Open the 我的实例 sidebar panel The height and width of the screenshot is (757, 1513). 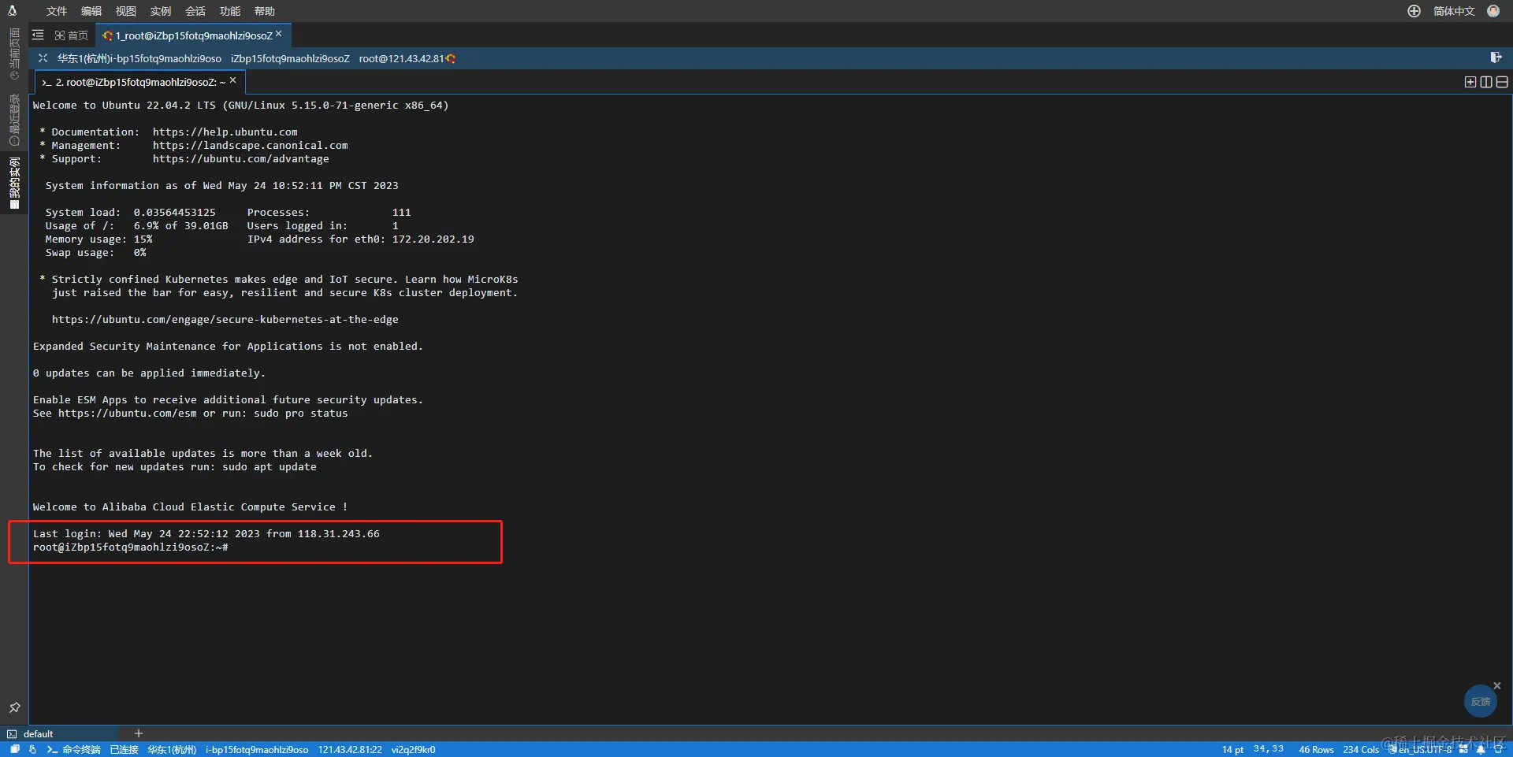click(14, 183)
